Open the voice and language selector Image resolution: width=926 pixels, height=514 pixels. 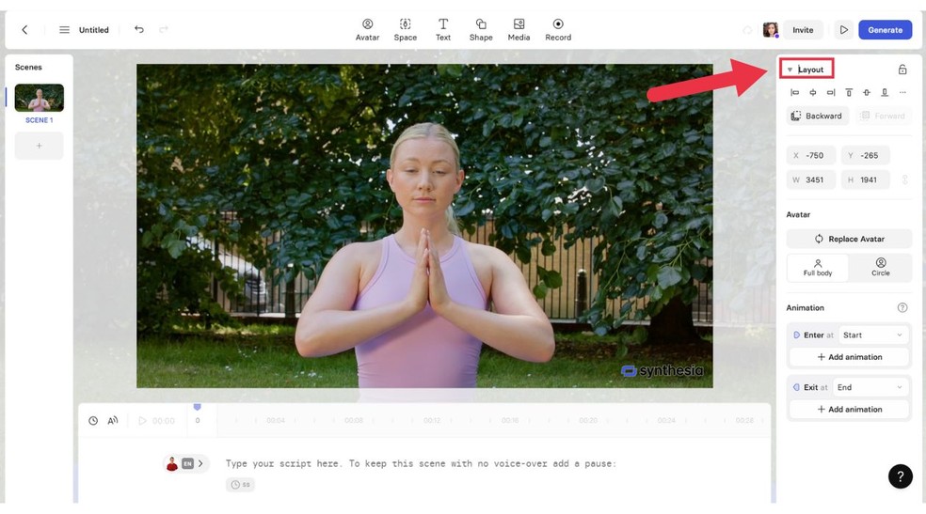pyautogui.click(x=184, y=464)
